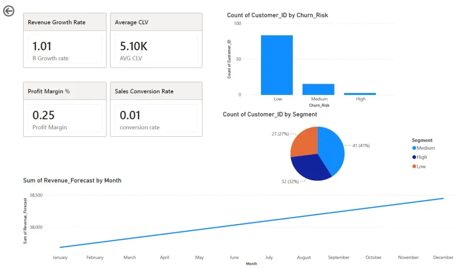Viewport: 471px width, 268px height.
Task: Select the Profit Margin value 0.25
Action: pyautogui.click(x=43, y=115)
